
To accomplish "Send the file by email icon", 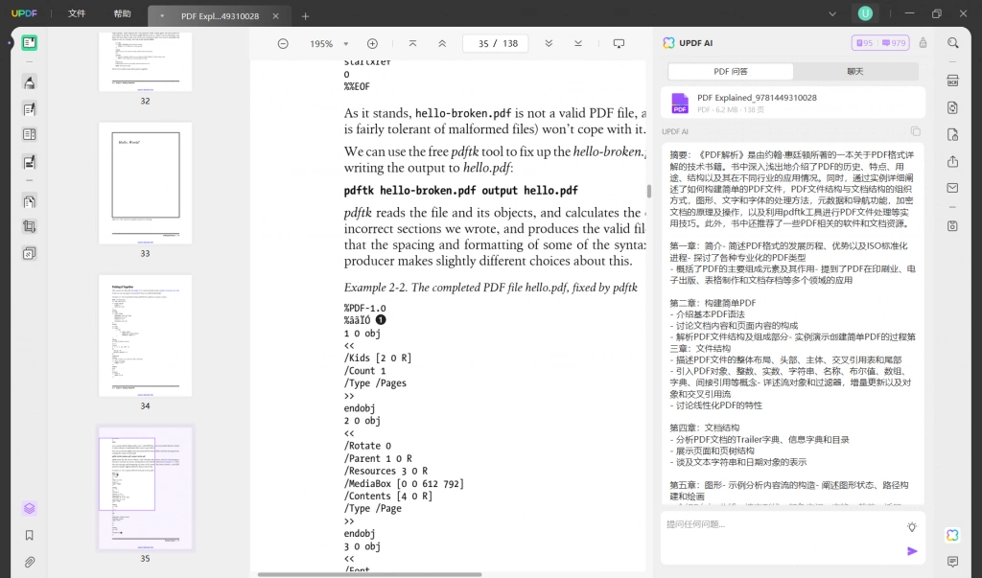I will 952,188.
